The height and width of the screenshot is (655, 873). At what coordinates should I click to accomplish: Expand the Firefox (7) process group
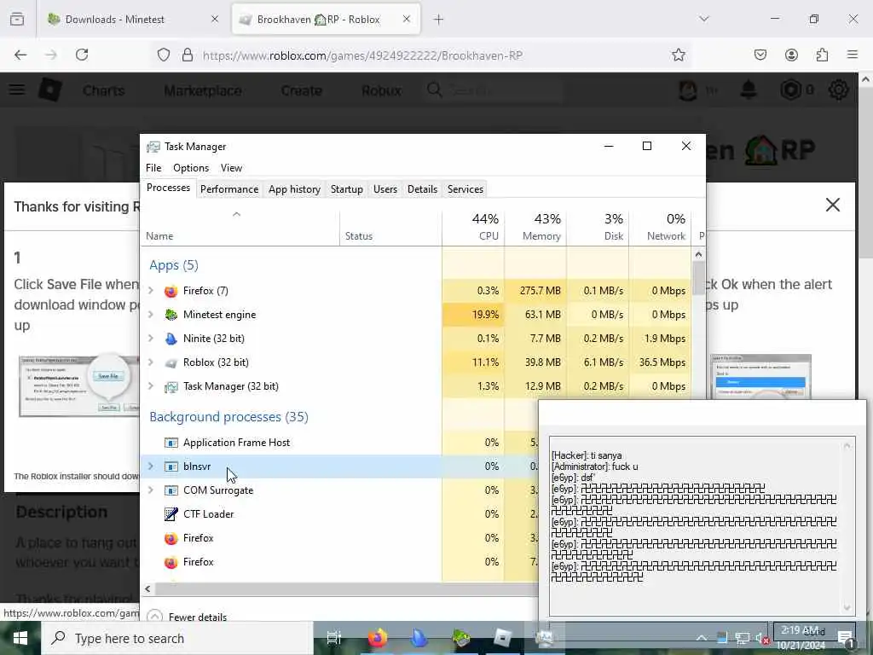point(151,291)
